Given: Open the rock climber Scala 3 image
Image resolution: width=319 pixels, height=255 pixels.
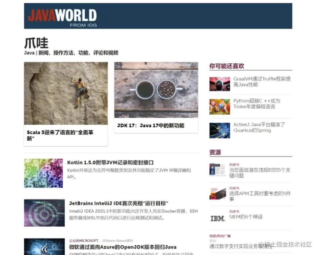Looking at the screenshot, I should coord(66,93).
